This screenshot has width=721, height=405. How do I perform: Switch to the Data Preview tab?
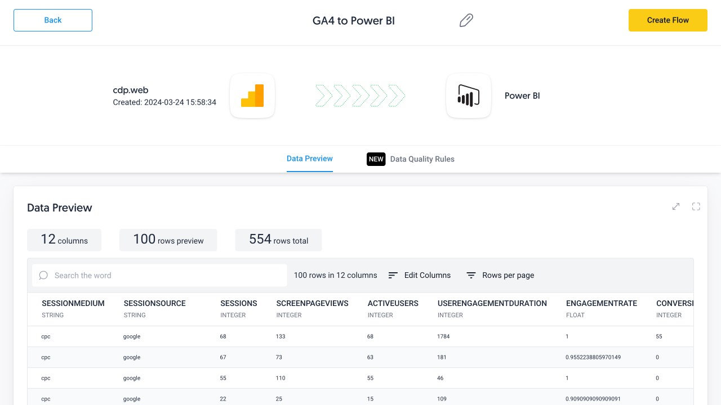[x=310, y=159]
